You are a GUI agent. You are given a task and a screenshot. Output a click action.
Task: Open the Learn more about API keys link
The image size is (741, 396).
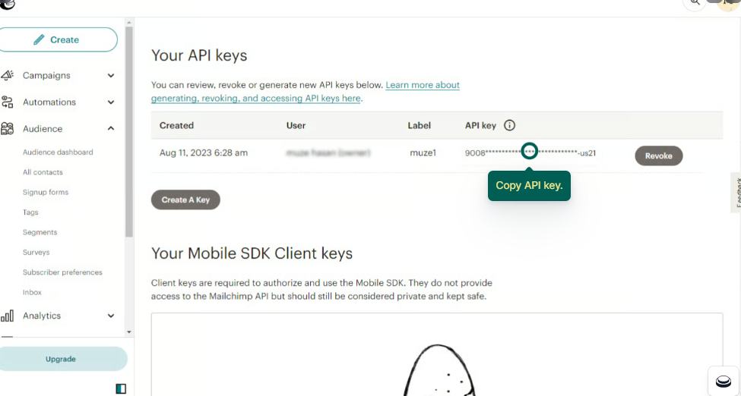(x=306, y=92)
